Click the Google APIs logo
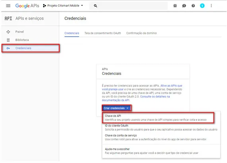The image size is (227, 163). pos(27,6)
